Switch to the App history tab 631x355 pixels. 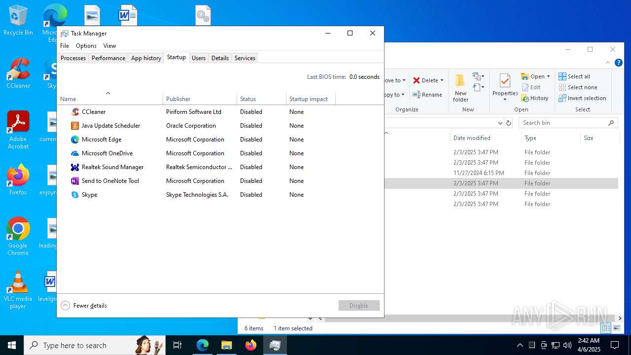point(146,58)
